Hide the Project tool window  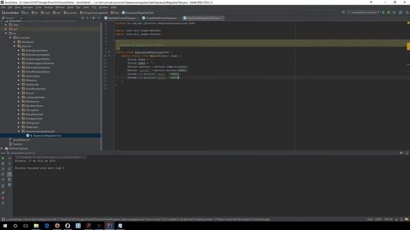(99, 18)
